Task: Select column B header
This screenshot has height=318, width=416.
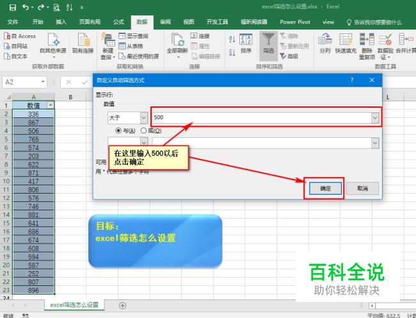Action: pos(70,97)
